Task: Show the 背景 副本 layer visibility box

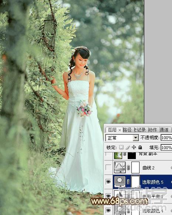Action: click(x=109, y=154)
